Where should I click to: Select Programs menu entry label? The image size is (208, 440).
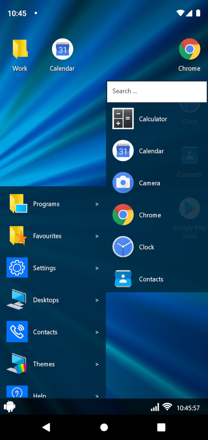[x=46, y=204]
